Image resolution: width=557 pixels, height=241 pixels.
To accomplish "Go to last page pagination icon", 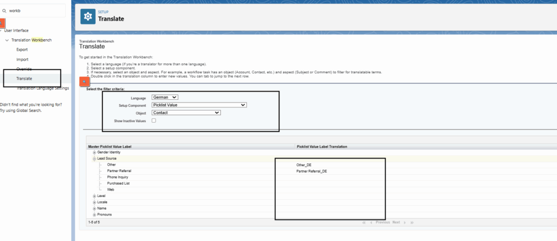I will point(412,223).
